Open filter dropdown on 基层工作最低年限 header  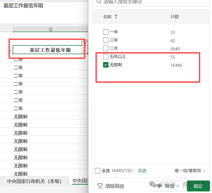coord(85,50)
